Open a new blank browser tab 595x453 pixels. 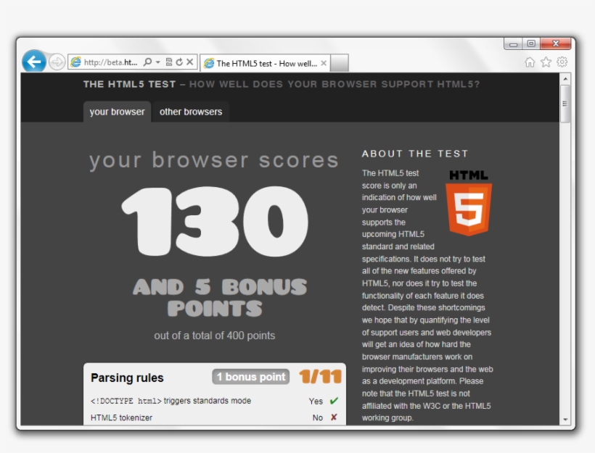(x=340, y=64)
